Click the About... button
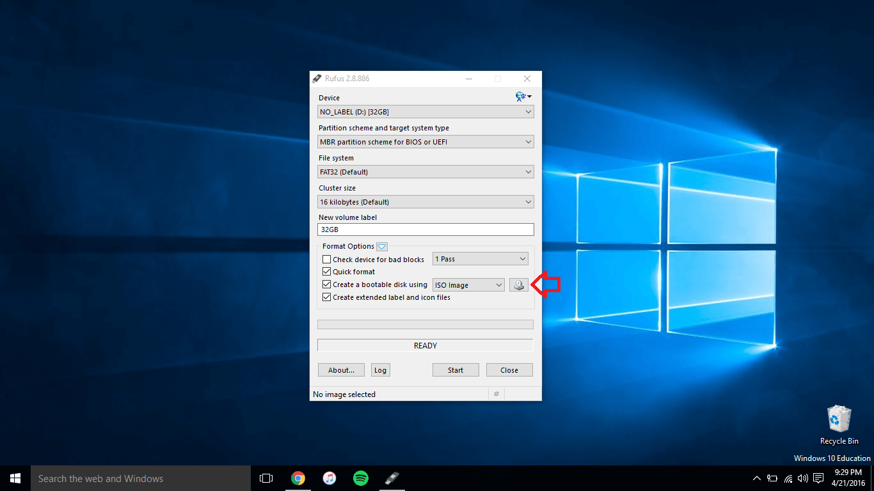This screenshot has width=874, height=491. coord(341,370)
